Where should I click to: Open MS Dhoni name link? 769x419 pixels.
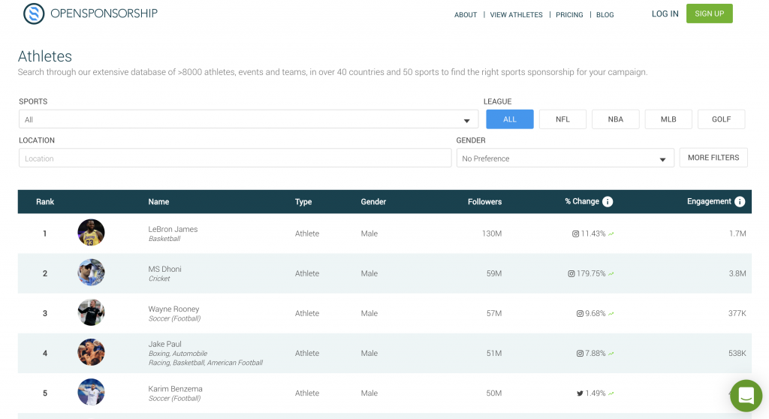tap(164, 269)
